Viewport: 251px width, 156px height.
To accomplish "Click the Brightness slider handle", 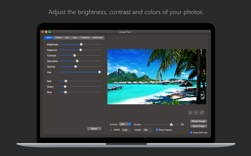I will tap(81, 44).
